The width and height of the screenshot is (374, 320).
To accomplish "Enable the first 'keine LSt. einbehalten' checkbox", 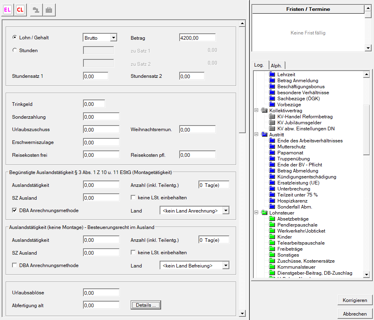I will pos(133,198).
